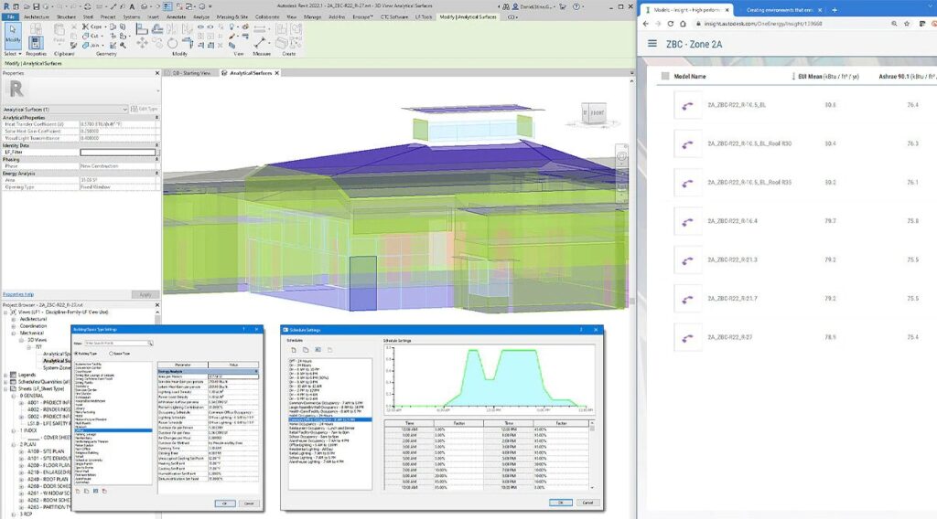Collapse the Sheets node in Project Browser

6,389
